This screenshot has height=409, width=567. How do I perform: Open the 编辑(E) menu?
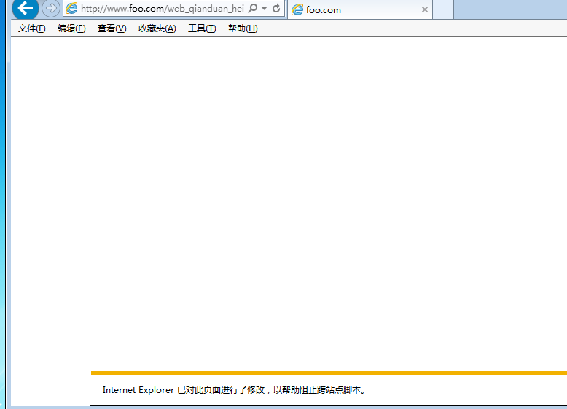(x=71, y=28)
